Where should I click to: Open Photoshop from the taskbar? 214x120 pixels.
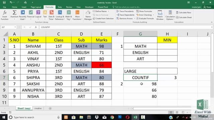pos(120,117)
